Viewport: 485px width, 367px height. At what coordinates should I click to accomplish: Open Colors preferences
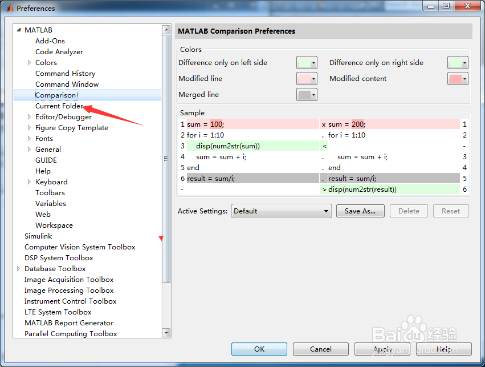pyautogui.click(x=46, y=63)
